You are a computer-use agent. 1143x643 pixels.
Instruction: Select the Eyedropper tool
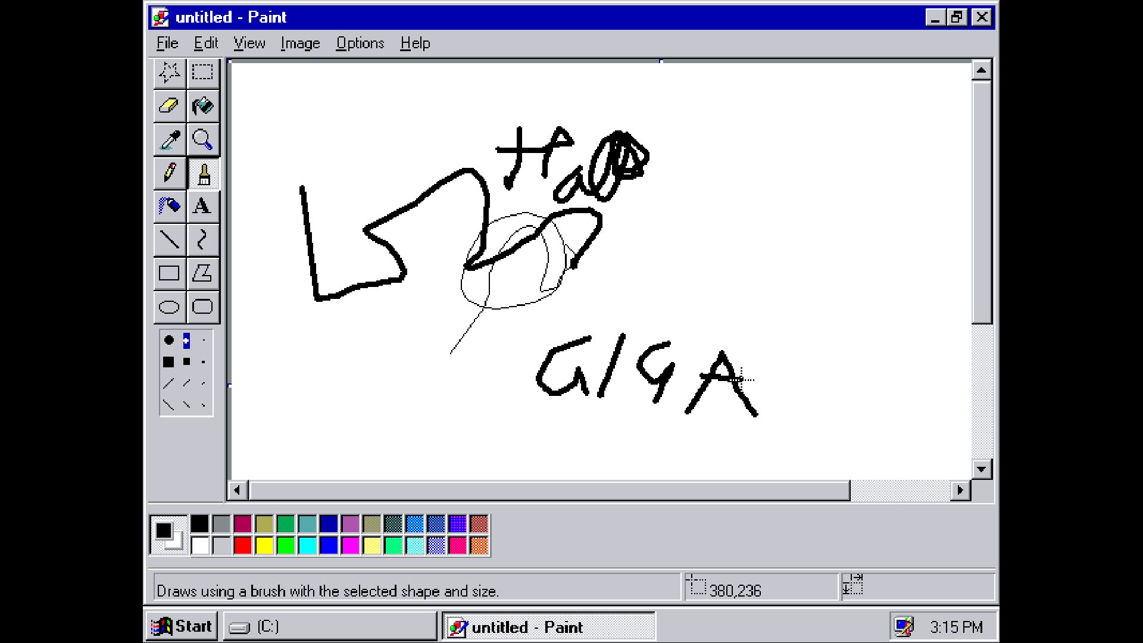[x=170, y=140]
